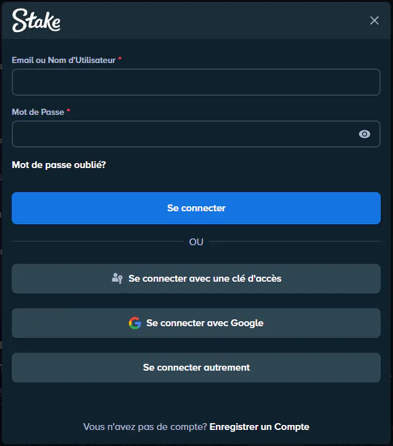Click the passkey person-key icon

click(x=117, y=279)
